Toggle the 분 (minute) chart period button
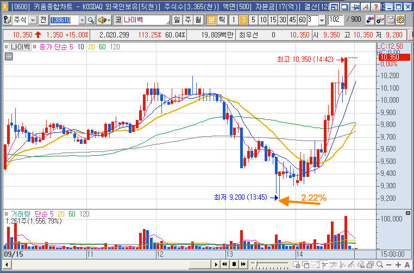 pos(211,20)
